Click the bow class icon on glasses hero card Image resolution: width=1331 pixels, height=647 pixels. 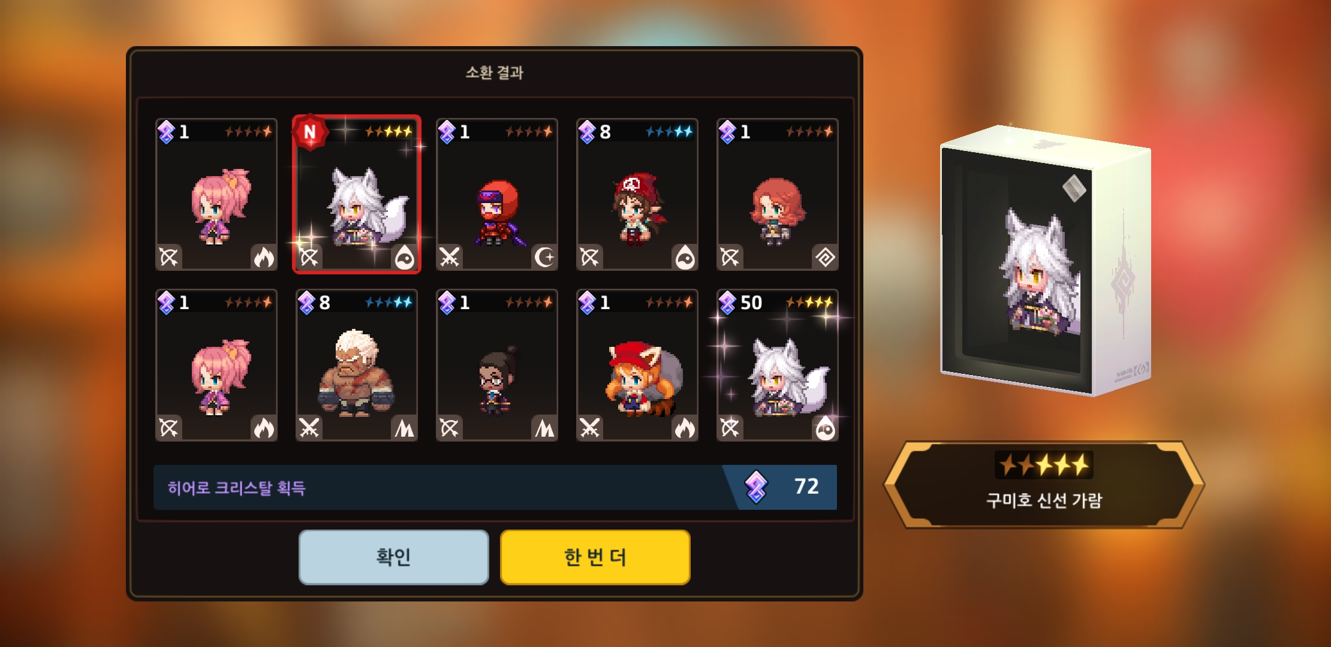point(450,428)
